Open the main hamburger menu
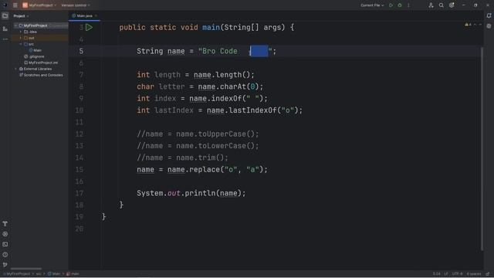Screen dimensions: 494x278 click(x=15, y=5)
